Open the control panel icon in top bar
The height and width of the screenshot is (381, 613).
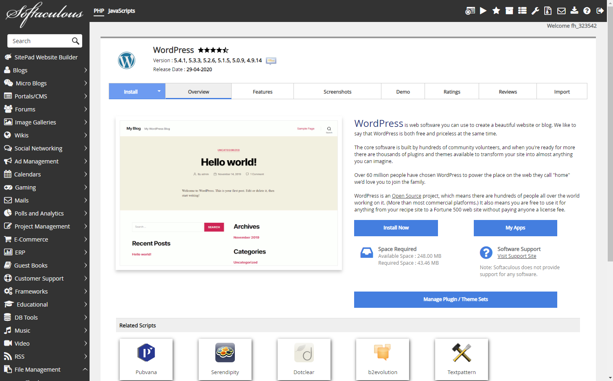[x=470, y=11]
